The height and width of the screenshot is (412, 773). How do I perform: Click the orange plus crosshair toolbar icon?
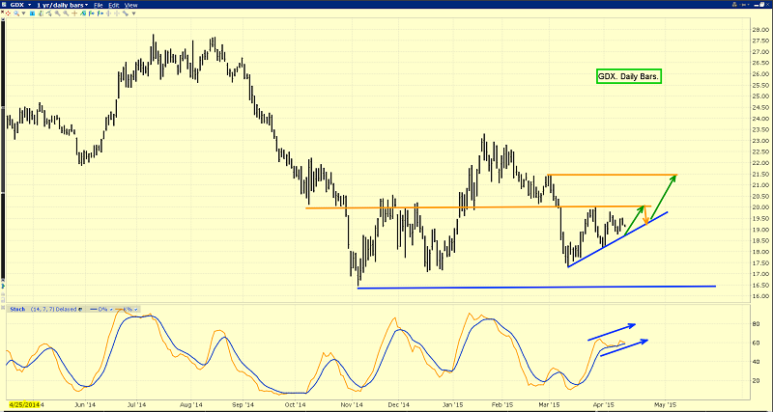74,14
